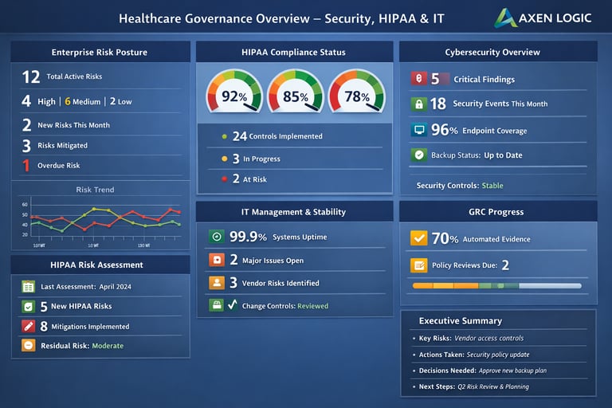Click 'Key Risks: Vendor access controls'
Image resolution: width=612 pixels, height=408 pixels.
(x=471, y=338)
